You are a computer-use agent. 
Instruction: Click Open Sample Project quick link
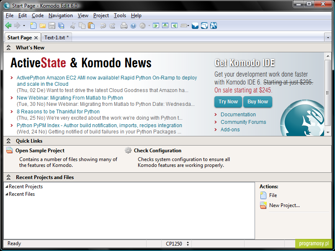coord(40,151)
